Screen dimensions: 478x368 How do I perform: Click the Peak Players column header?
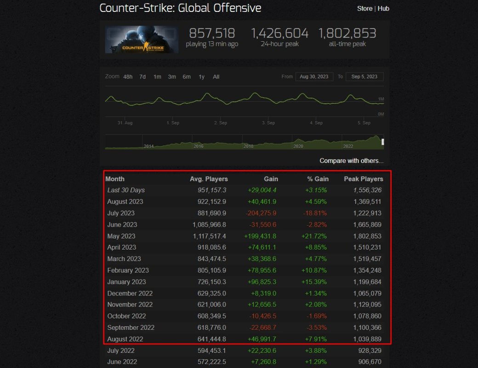(x=364, y=179)
